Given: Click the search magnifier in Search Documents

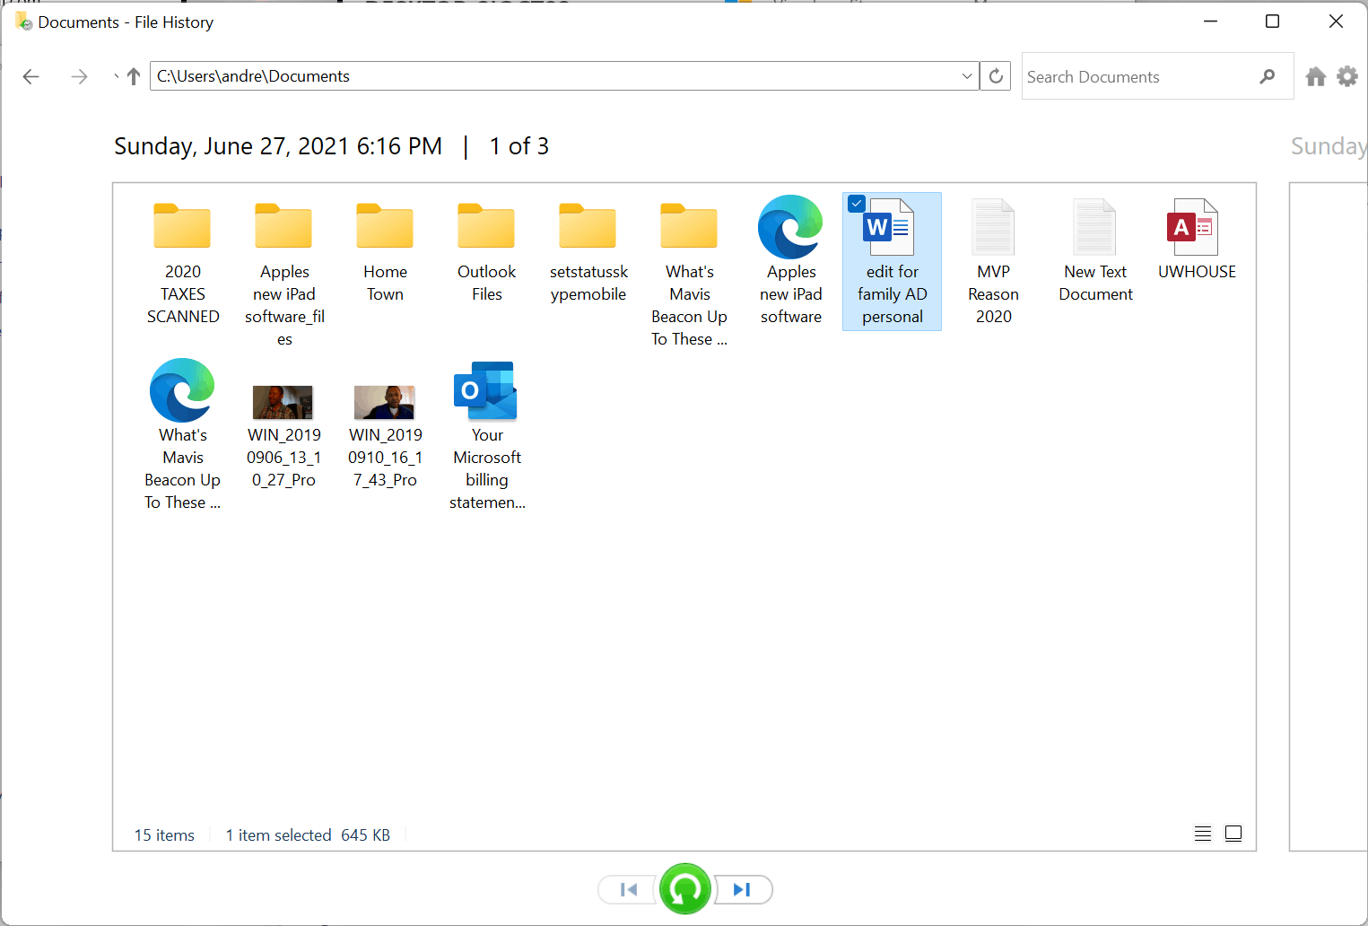Looking at the screenshot, I should pos(1268,76).
